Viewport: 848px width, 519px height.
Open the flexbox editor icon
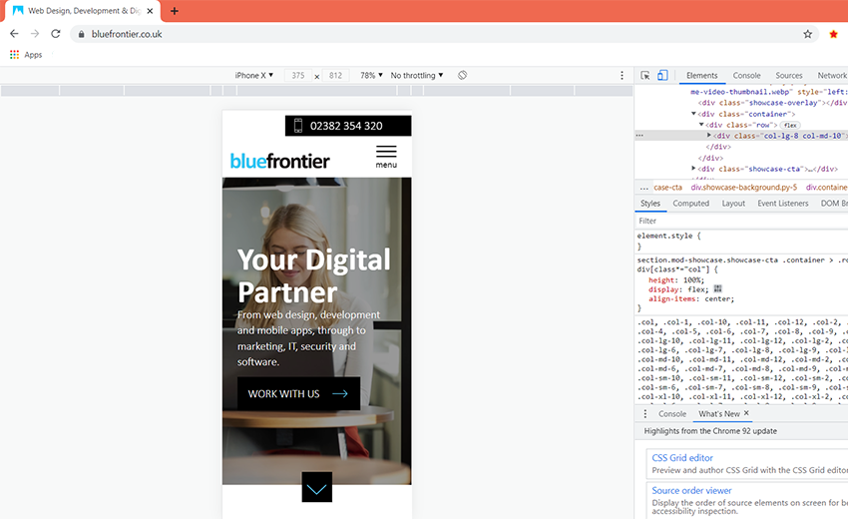(717, 289)
